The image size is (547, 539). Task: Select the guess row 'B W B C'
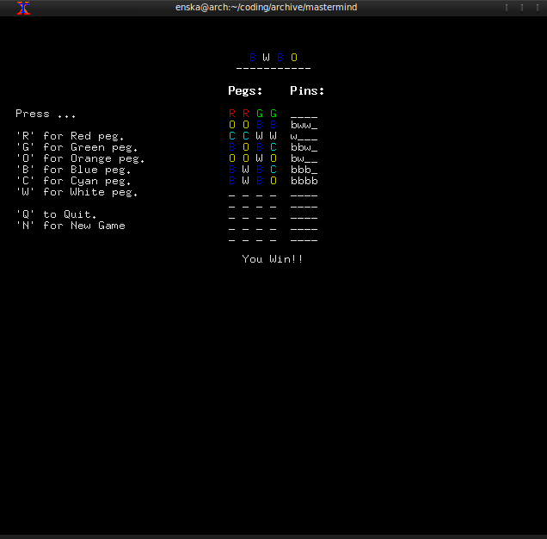(x=253, y=170)
